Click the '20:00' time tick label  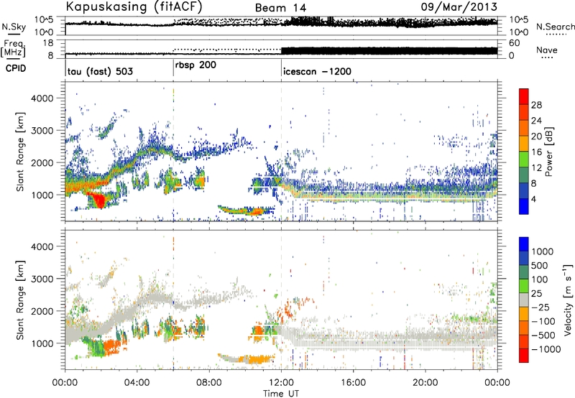click(425, 383)
